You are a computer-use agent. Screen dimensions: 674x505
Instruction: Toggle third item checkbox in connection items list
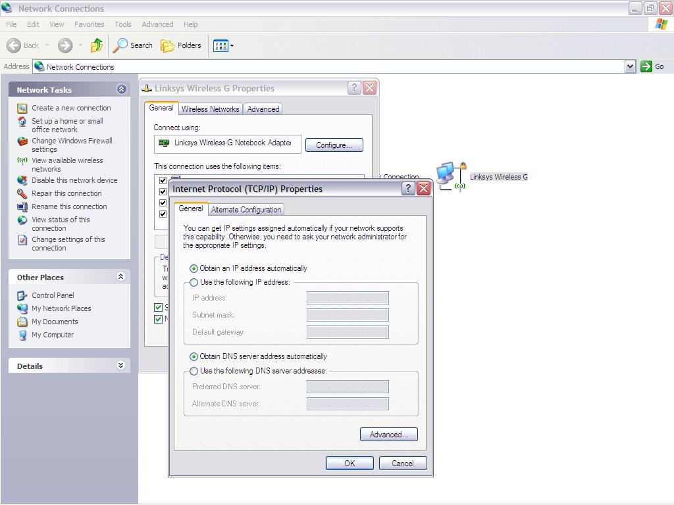[163, 203]
